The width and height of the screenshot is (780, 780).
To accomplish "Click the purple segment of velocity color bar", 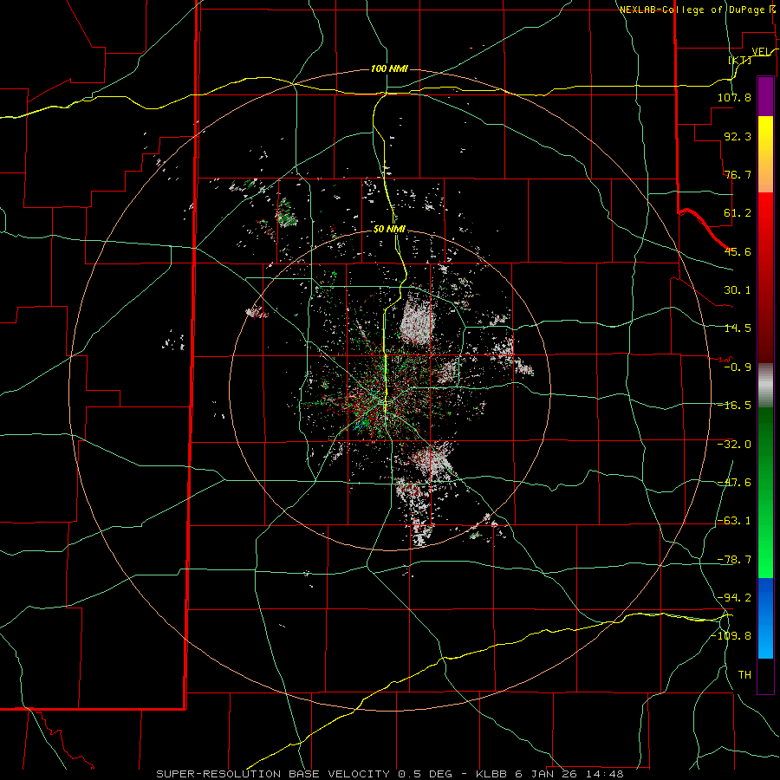I will (765, 96).
